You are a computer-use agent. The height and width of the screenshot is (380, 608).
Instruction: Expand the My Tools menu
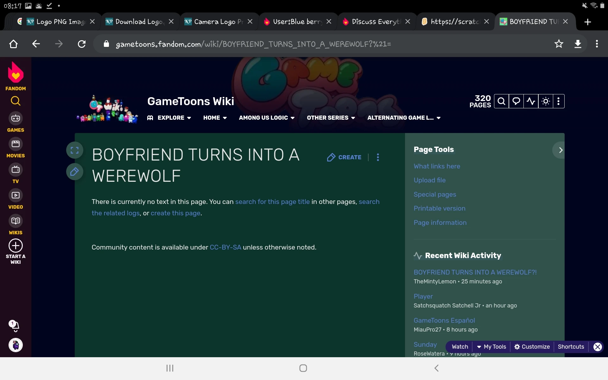tap(491, 347)
